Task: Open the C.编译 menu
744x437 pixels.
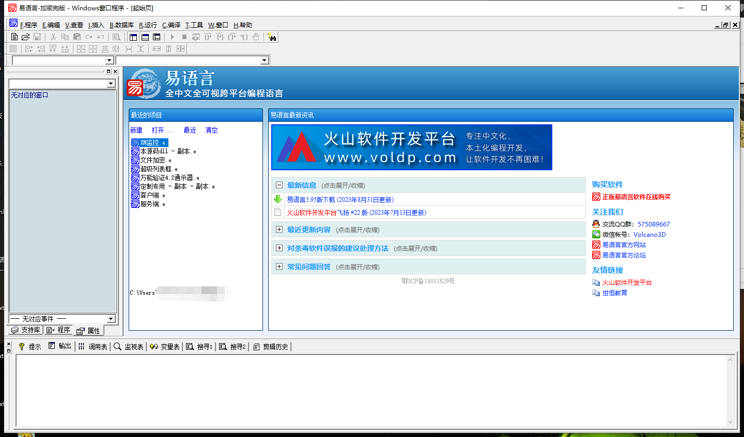Action: [171, 25]
